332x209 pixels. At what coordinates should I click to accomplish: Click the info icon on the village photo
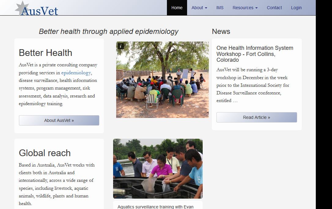(121, 46)
